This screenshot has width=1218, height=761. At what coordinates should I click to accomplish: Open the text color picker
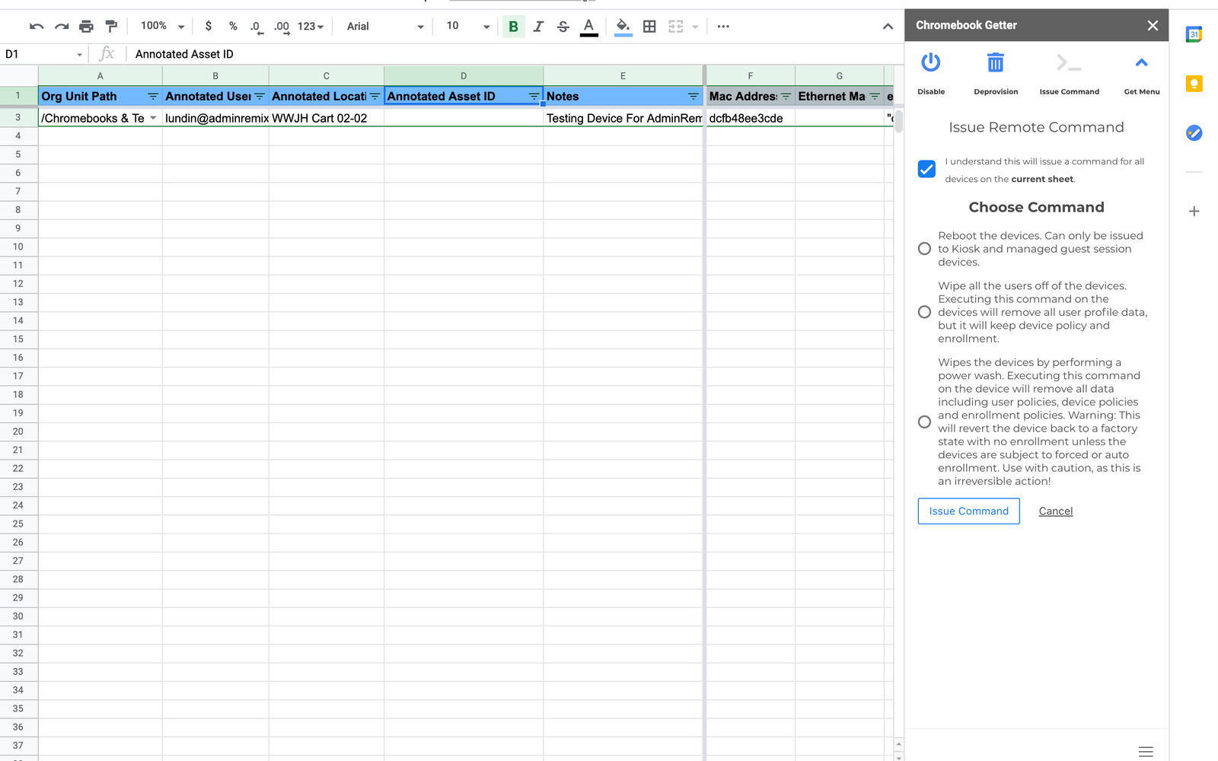pyautogui.click(x=588, y=25)
